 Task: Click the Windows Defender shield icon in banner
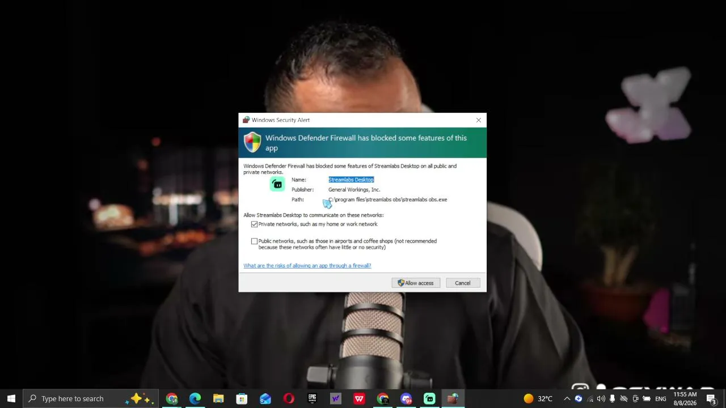252,142
